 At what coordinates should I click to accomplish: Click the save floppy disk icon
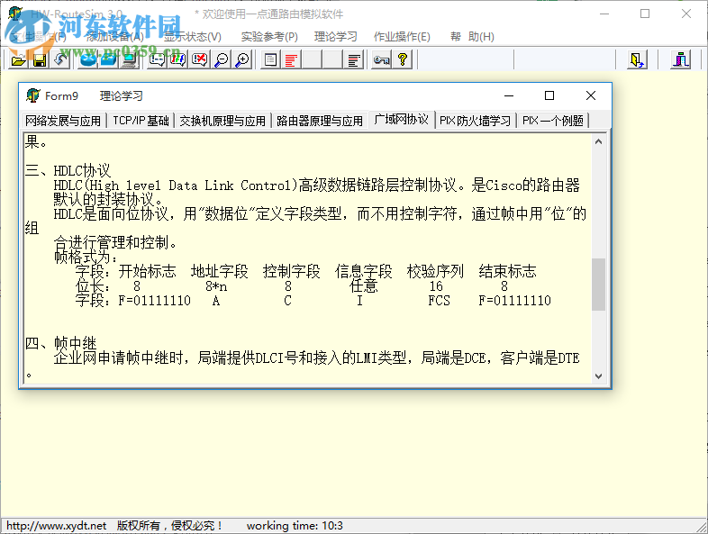point(40,60)
